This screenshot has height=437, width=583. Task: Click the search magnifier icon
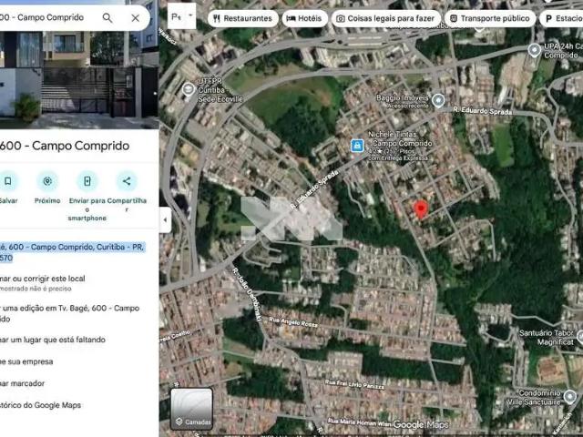(x=107, y=17)
